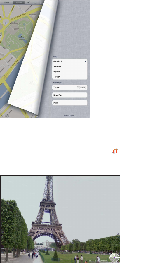Click the Metro station marker on map

coord(6,23)
